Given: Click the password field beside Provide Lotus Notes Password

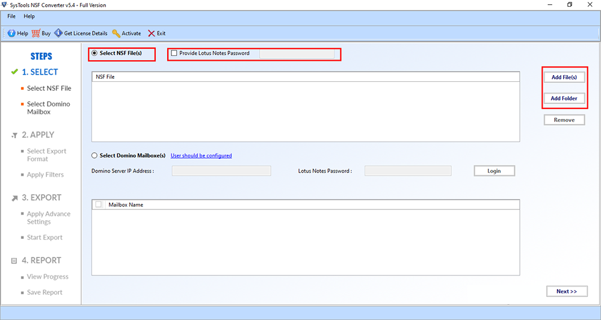Looking at the screenshot, I should [x=297, y=54].
